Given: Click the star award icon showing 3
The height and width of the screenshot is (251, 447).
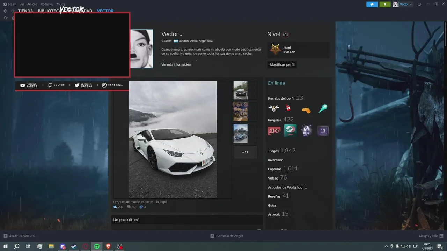Looking at the screenshot, I should pyautogui.click(x=141, y=207).
